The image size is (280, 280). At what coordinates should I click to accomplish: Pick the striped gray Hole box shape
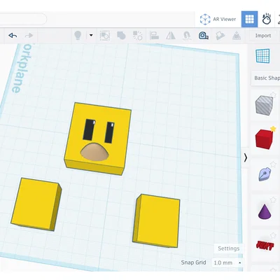click(x=264, y=106)
